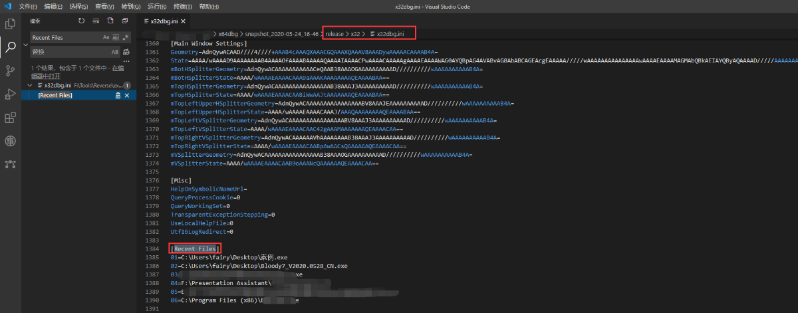Click the highlighted [Recent Files] line in editor
The width and height of the screenshot is (798, 313).
195,249
